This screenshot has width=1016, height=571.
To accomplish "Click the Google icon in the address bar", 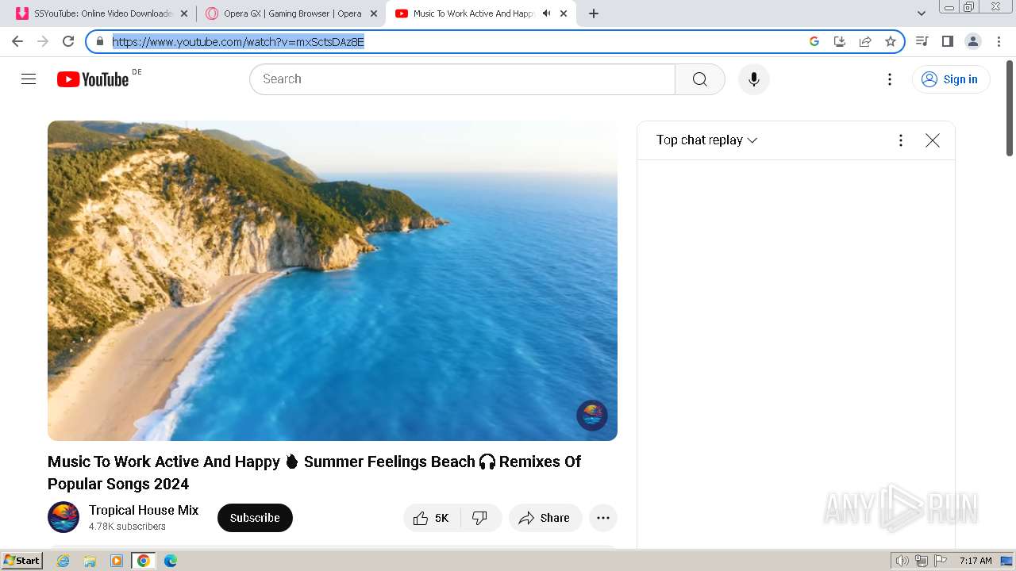I will pos(814,41).
